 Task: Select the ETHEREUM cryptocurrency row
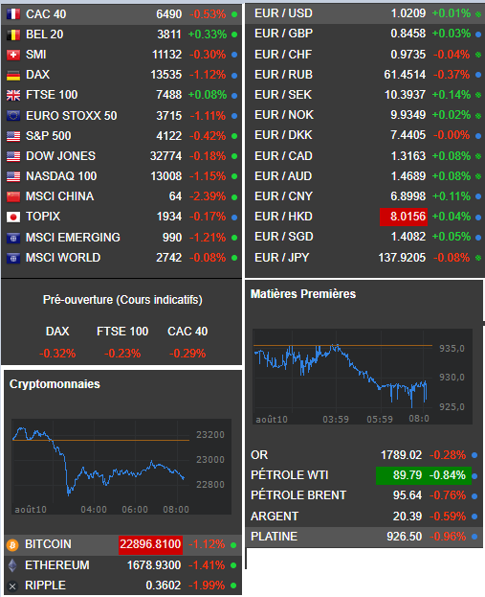pos(122,565)
